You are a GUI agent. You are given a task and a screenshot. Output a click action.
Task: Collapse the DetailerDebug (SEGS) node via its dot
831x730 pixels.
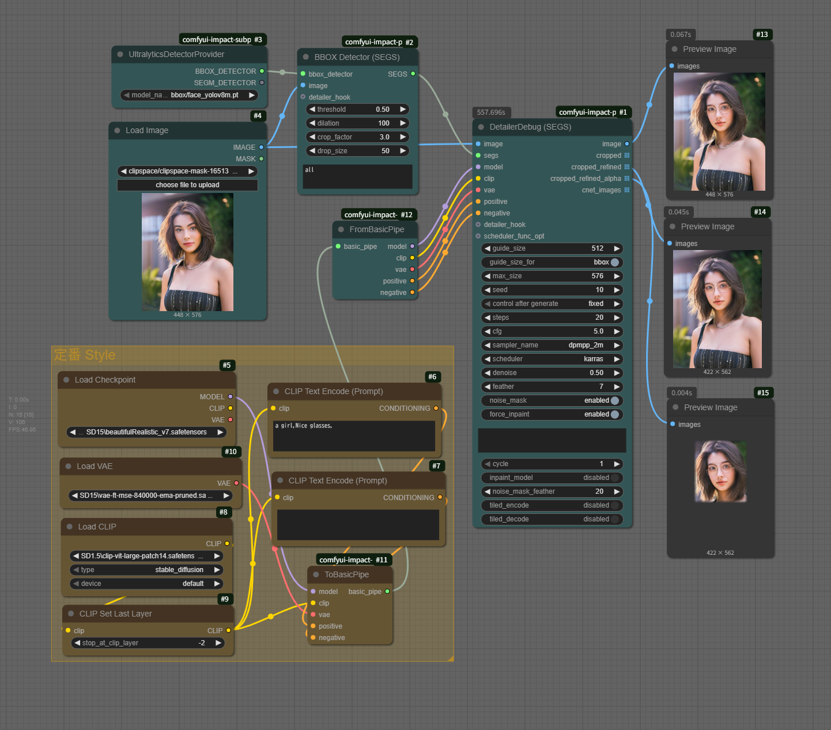pyautogui.click(x=481, y=127)
